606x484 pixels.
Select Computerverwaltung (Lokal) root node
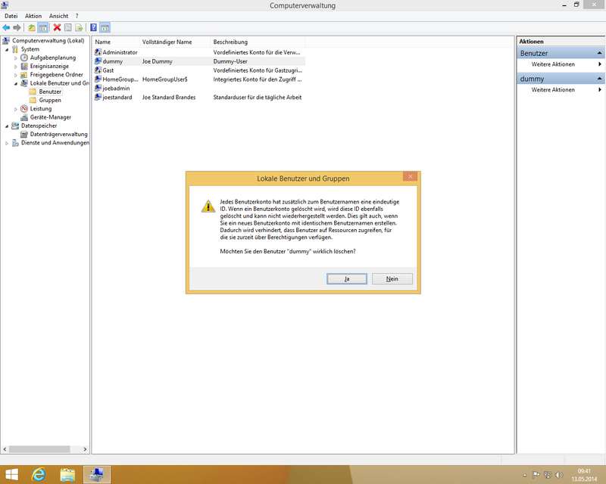[x=48, y=41]
